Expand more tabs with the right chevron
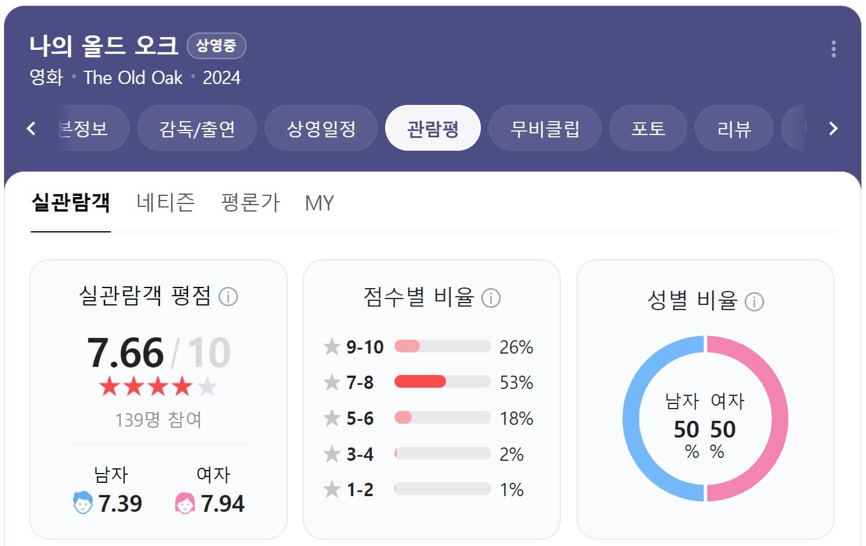866x546 pixels. coord(833,128)
